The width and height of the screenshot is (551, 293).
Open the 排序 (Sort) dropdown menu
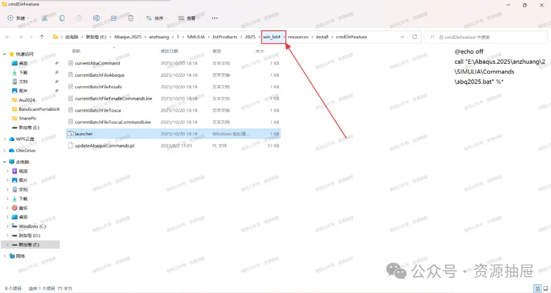coord(157,18)
